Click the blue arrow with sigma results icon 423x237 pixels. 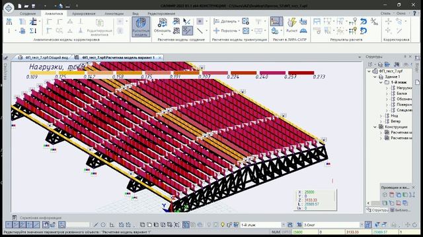click(x=364, y=31)
